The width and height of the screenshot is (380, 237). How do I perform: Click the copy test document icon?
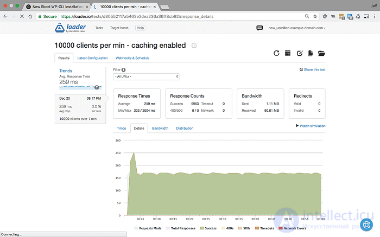(x=310, y=53)
